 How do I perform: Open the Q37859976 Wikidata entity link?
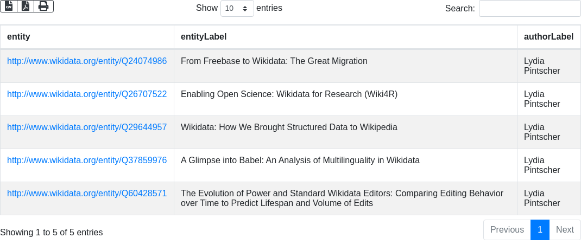pyautogui.click(x=87, y=160)
